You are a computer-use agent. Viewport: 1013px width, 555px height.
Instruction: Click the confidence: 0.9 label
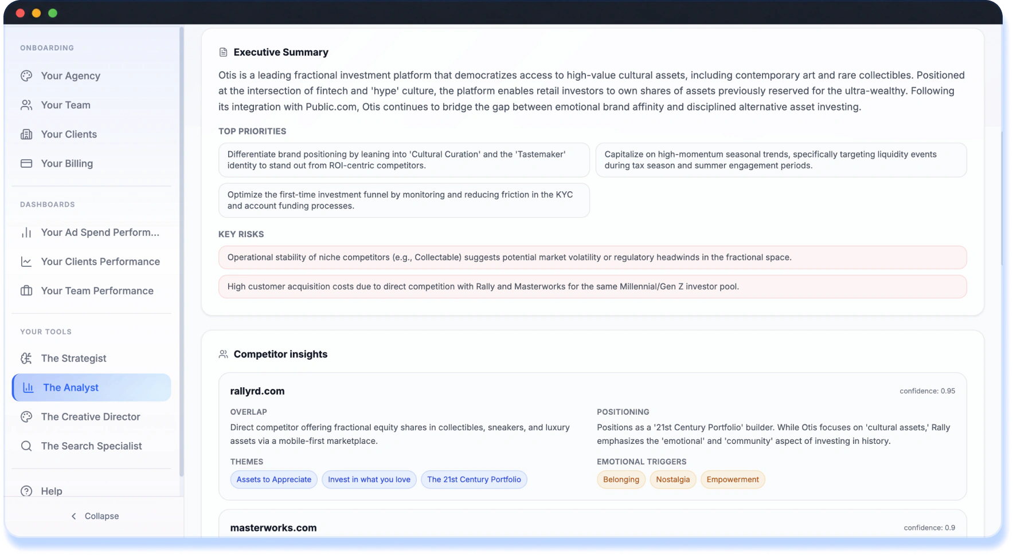click(x=929, y=528)
